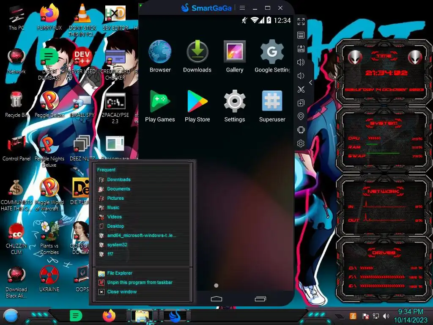Open SmartGaGa hamburger menu
This screenshot has height=325, width=433.
click(x=242, y=8)
